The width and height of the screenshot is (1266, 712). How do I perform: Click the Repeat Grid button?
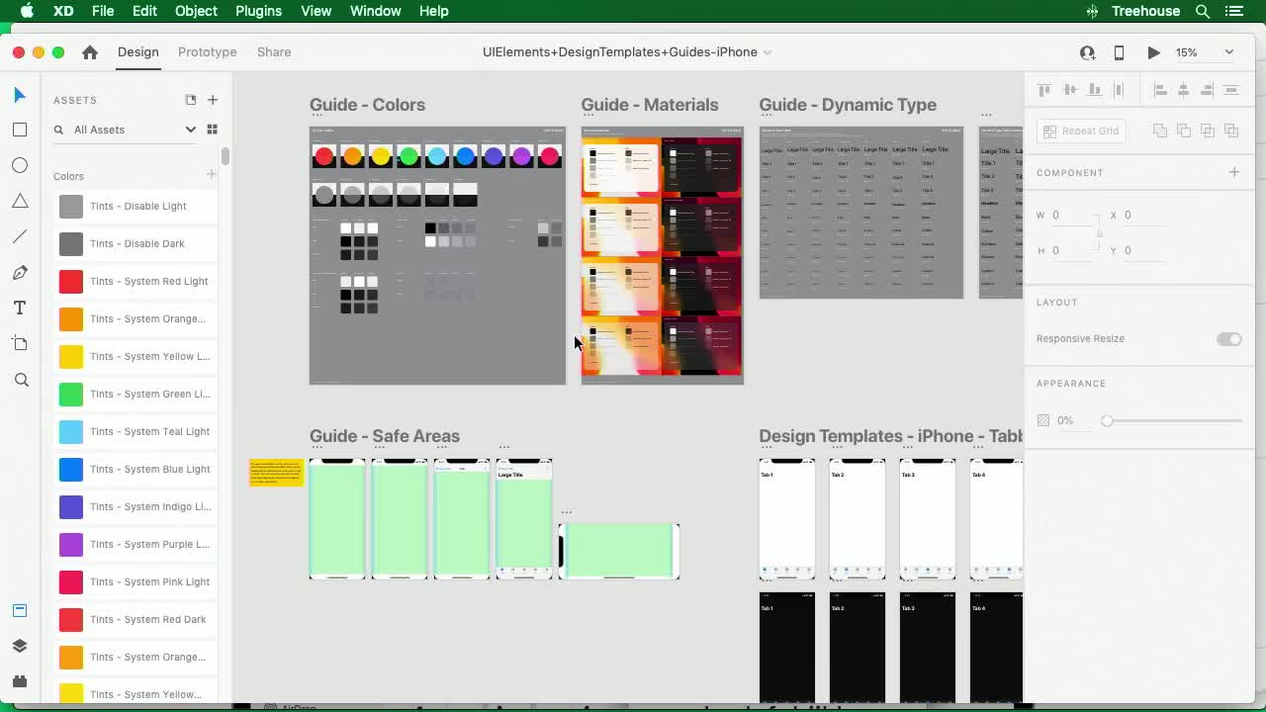coord(1080,130)
